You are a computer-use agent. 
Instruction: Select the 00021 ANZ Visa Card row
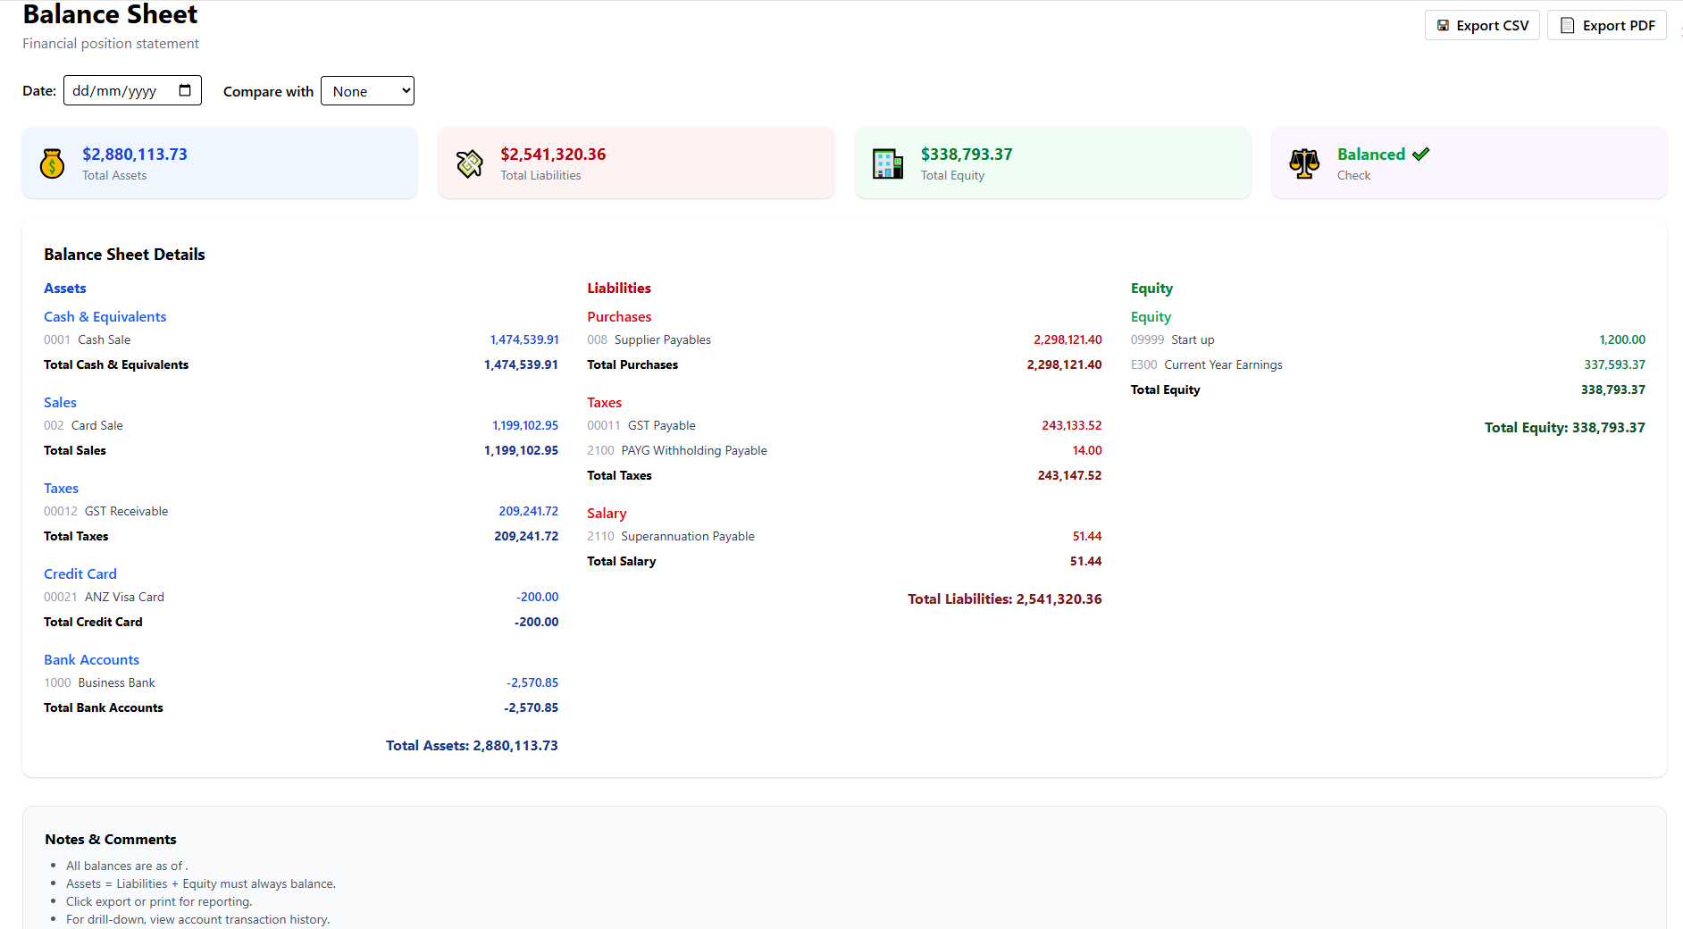(301, 597)
